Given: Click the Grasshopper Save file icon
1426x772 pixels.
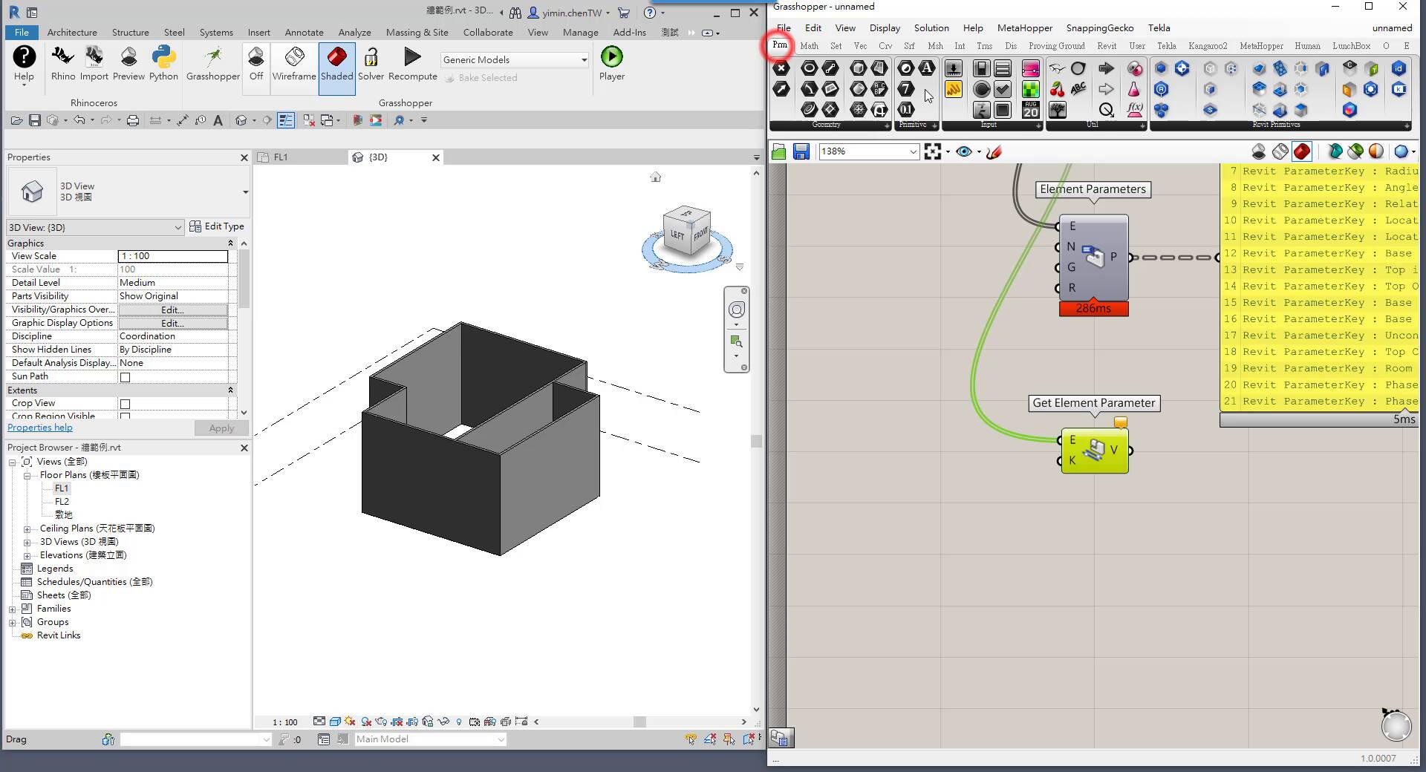Looking at the screenshot, I should click(801, 151).
